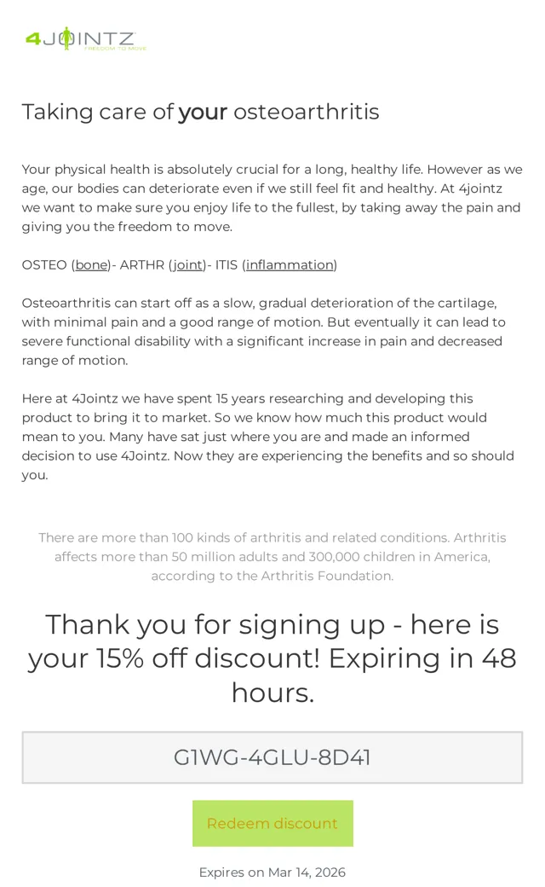Click the word "OSTEO"

(44, 264)
